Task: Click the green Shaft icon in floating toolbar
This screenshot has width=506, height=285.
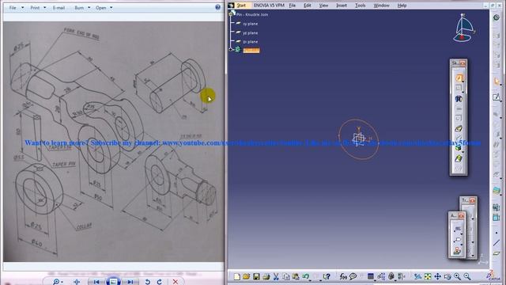Action: click(x=459, y=148)
